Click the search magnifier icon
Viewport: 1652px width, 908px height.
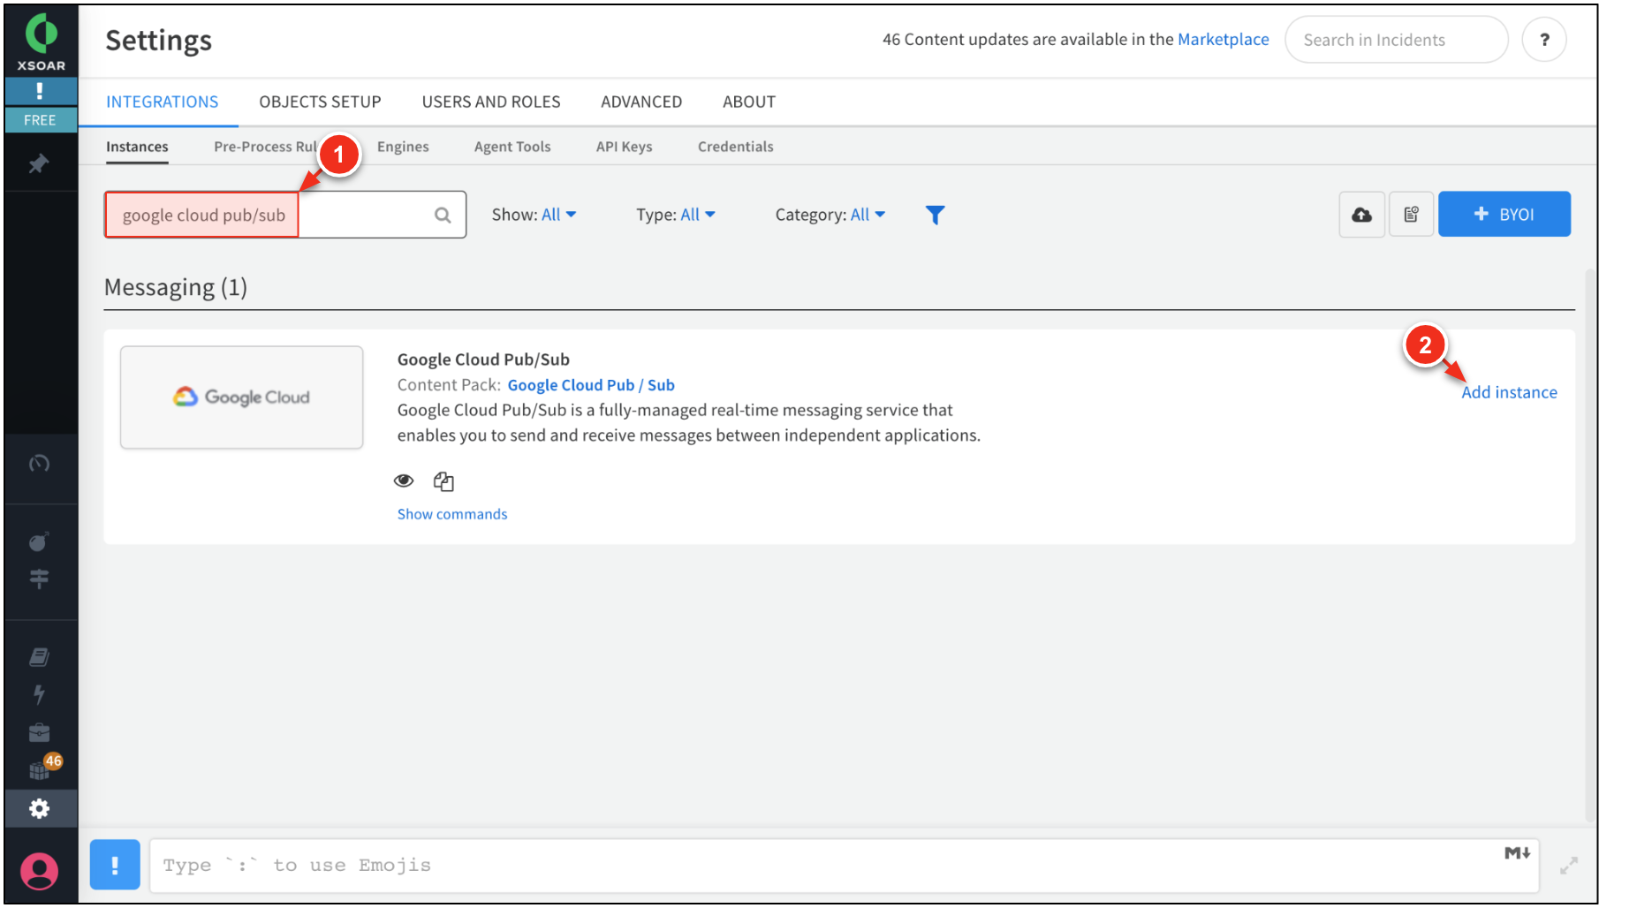[x=443, y=215]
